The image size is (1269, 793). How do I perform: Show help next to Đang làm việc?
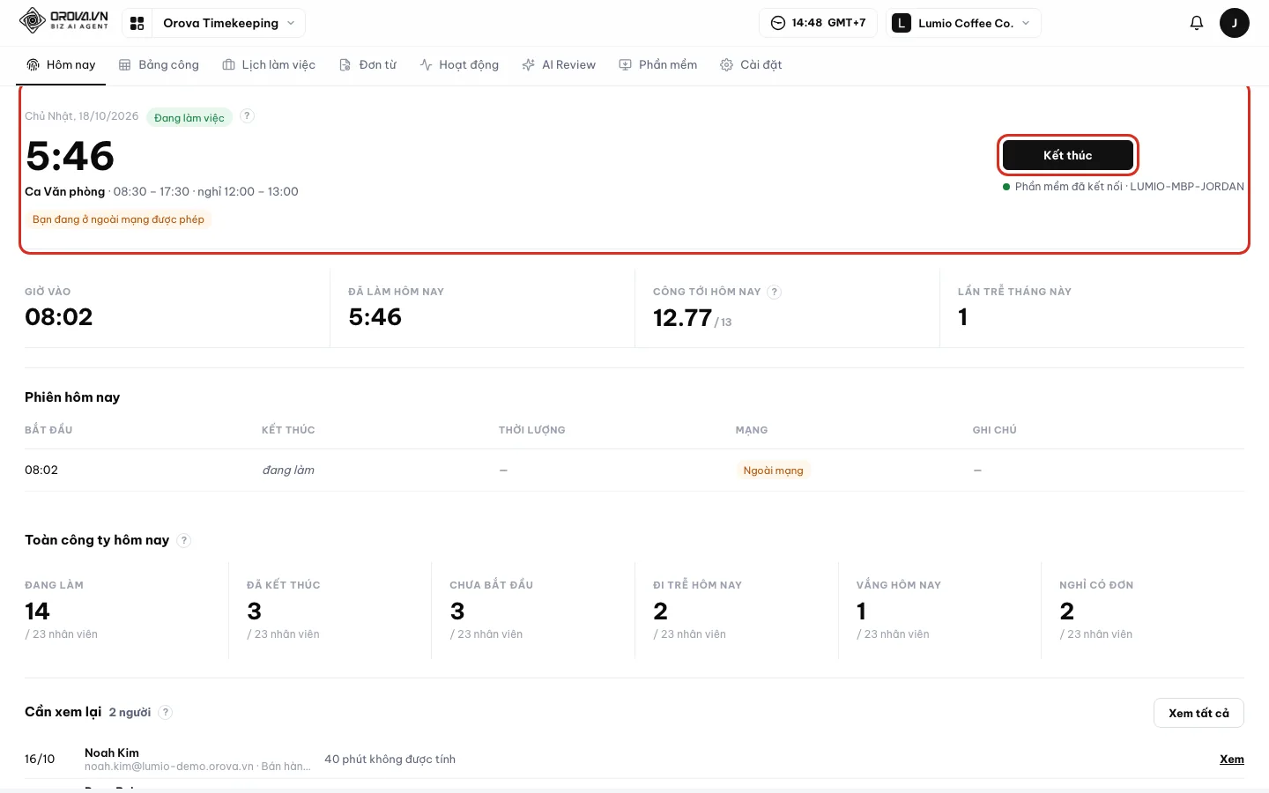248,116
